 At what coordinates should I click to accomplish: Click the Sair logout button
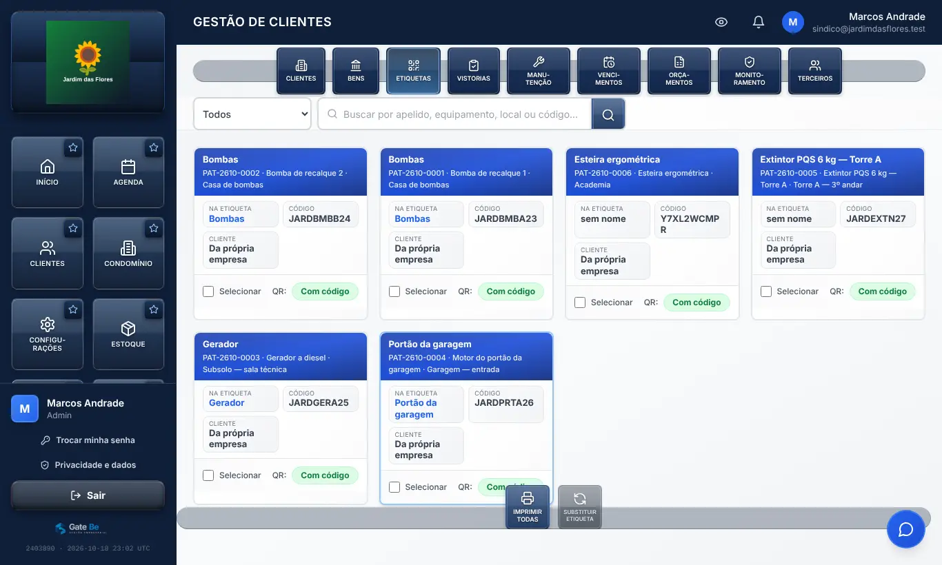point(88,495)
